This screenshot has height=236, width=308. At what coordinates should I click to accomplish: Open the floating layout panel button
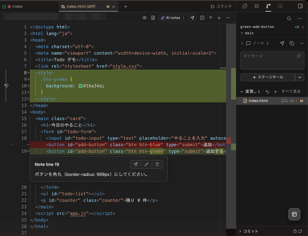tap(294, 214)
